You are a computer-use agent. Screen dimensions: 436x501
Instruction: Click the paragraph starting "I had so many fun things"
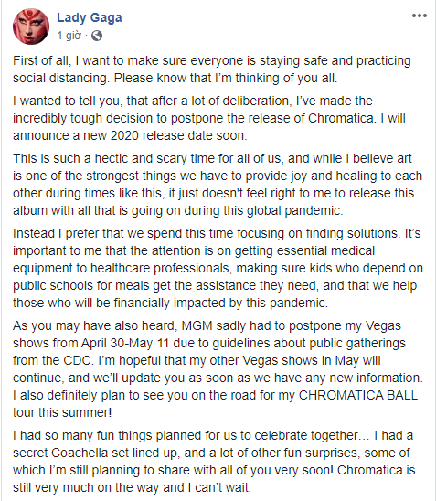(214, 462)
